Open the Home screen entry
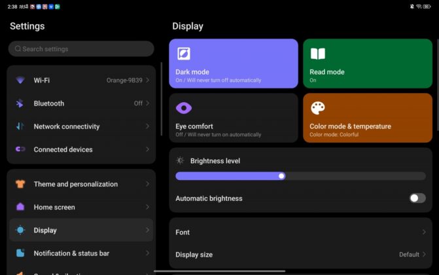439x275 pixels. click(81, 207)
